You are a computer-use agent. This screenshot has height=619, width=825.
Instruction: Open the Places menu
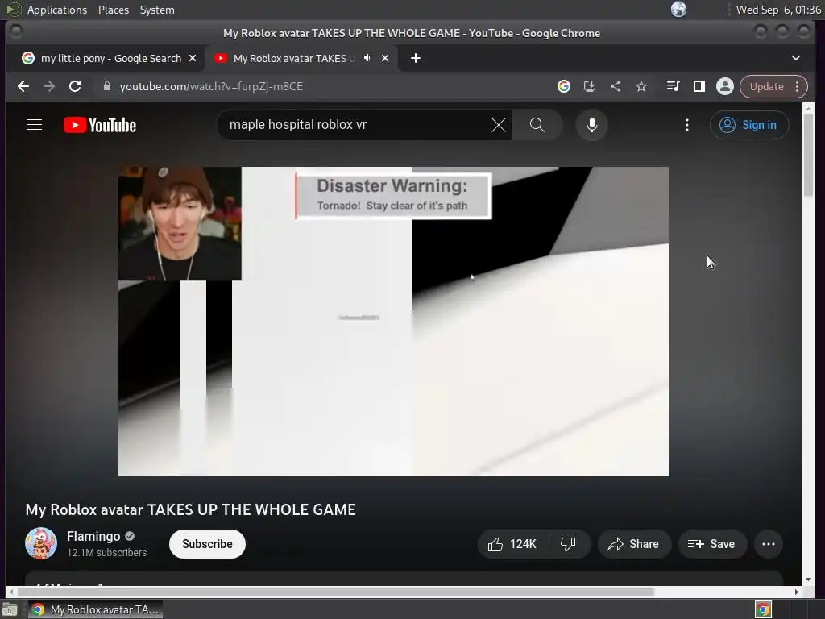pyautogui.click(x=114, y=10)
